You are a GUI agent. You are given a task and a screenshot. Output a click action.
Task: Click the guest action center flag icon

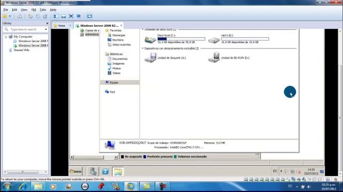point(286,172)
